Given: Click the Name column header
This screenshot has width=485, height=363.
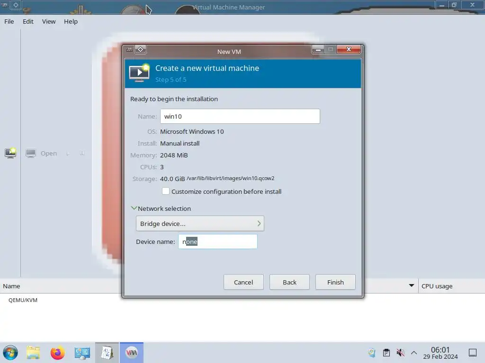Looking at the screenshot, I should tap(11, 286).
